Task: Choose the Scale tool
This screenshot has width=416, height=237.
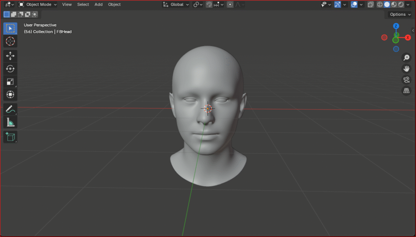Action: pyautogui.click(x=10, y=82)
